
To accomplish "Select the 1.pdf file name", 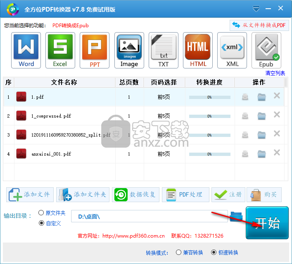I will pyautogui.click(x=38, y=97).
